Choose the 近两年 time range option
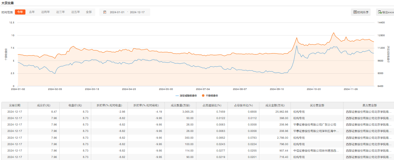This screenshot has width=394, height=160. tap(45, 12)
